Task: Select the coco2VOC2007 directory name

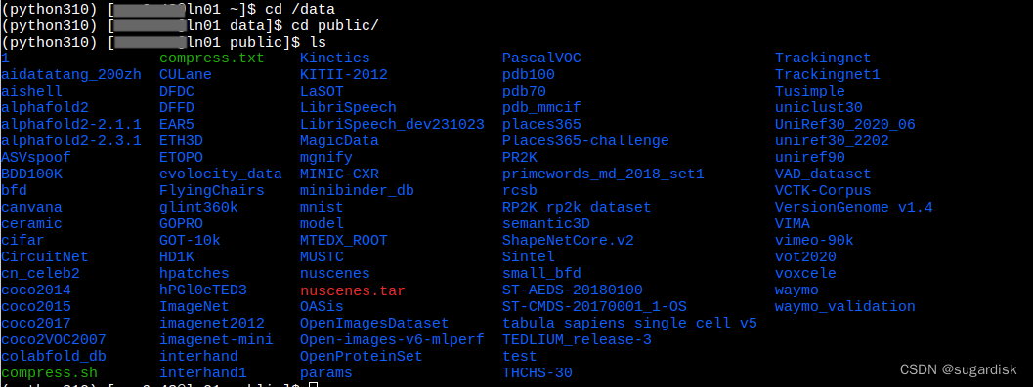Action: (54, 339)
